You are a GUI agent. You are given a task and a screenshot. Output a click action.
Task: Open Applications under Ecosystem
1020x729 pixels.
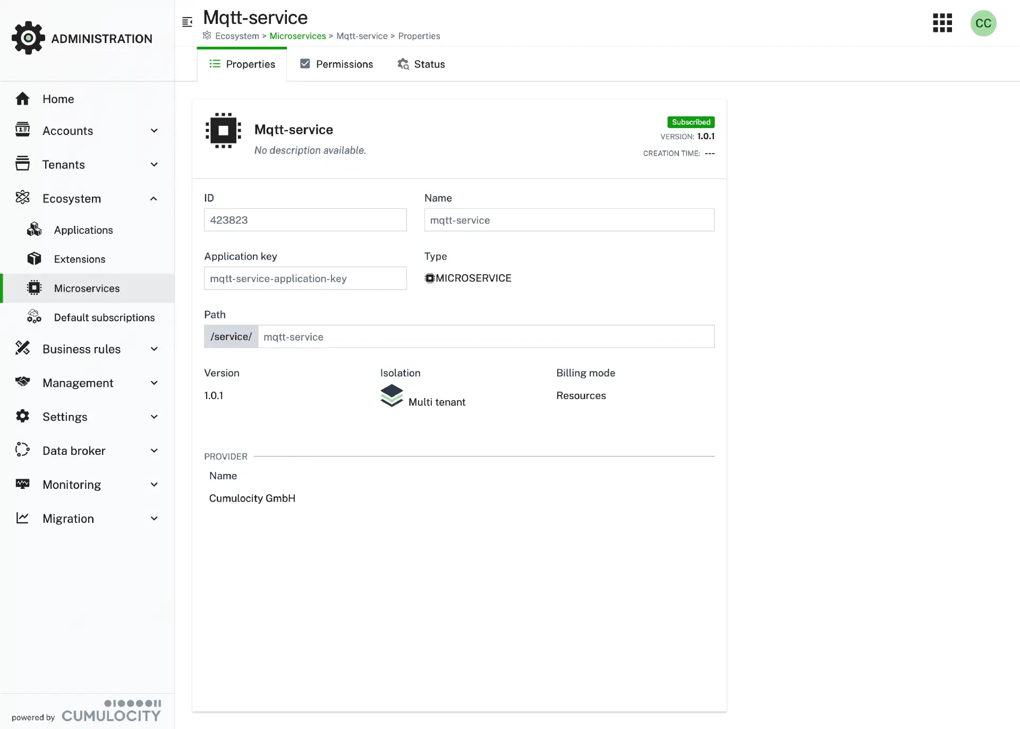pyautogui.click(x=87, y=230)
